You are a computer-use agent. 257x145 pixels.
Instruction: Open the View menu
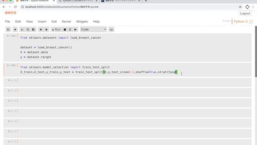click(29, 21)
